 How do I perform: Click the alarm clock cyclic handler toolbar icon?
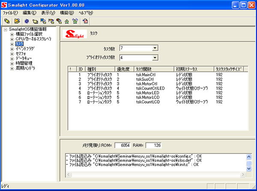pyautogui.click(x=75, y=21)
